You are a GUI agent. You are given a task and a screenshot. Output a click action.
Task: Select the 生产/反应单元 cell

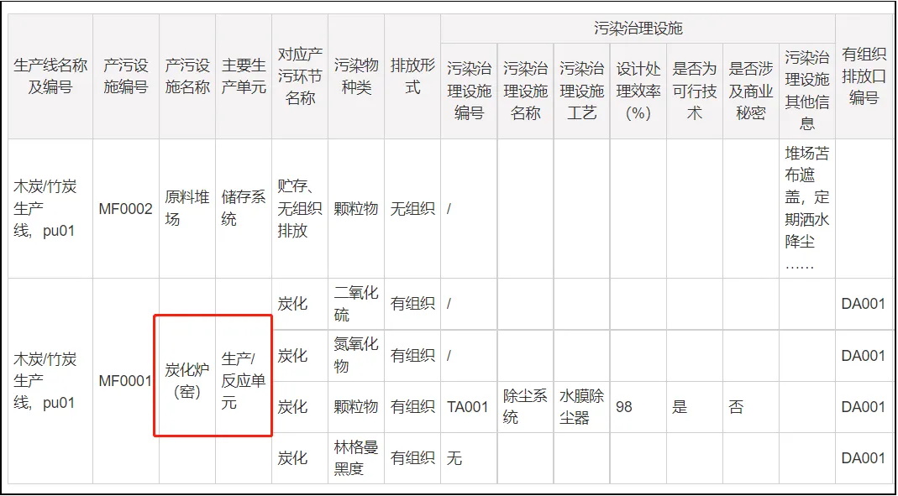(x=243, y=381)
